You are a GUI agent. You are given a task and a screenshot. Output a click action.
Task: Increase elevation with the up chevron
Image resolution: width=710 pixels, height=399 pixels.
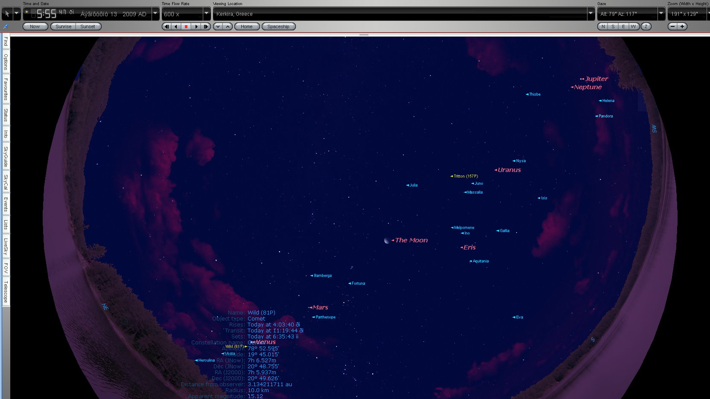[228, 26]
